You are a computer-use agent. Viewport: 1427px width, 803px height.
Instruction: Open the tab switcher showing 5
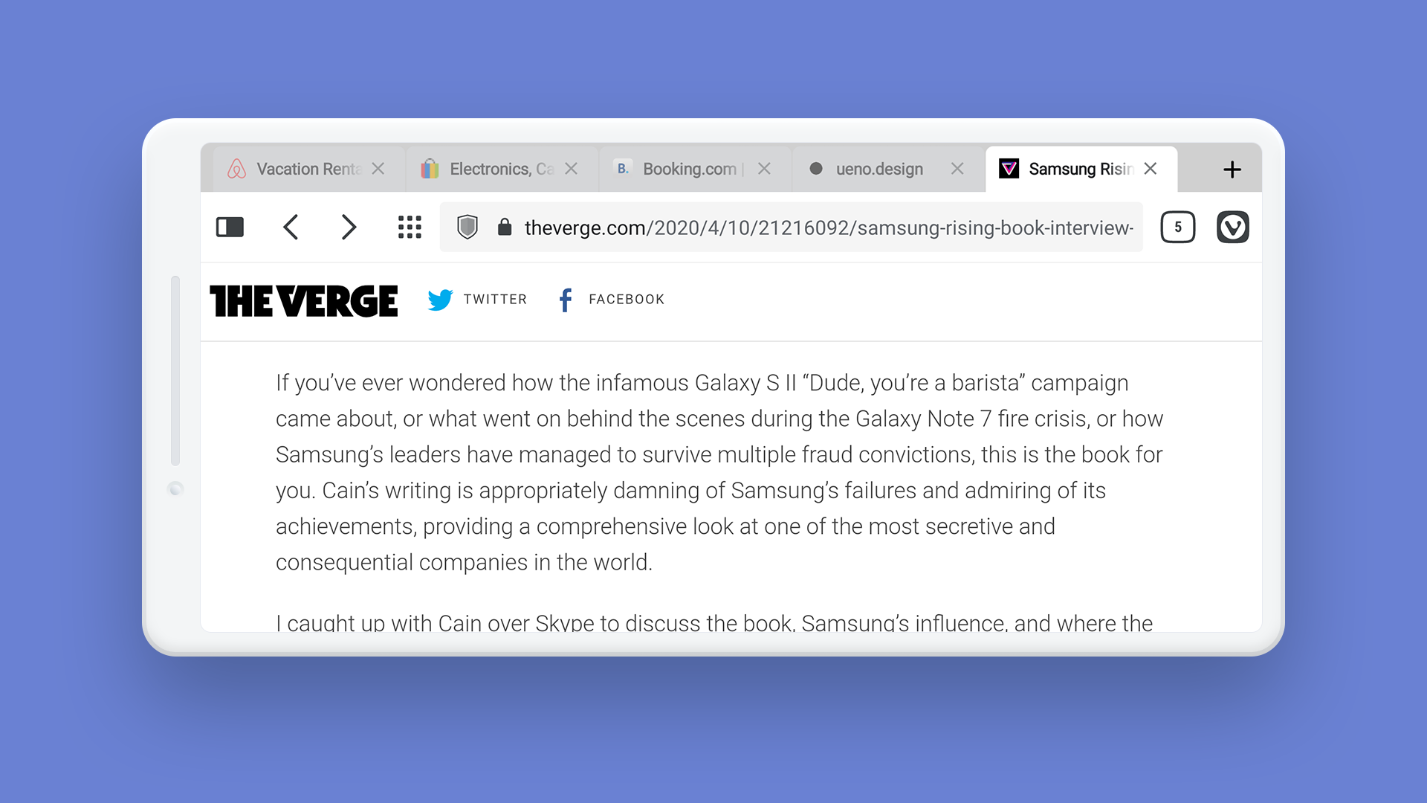[x=1178, y=228]
